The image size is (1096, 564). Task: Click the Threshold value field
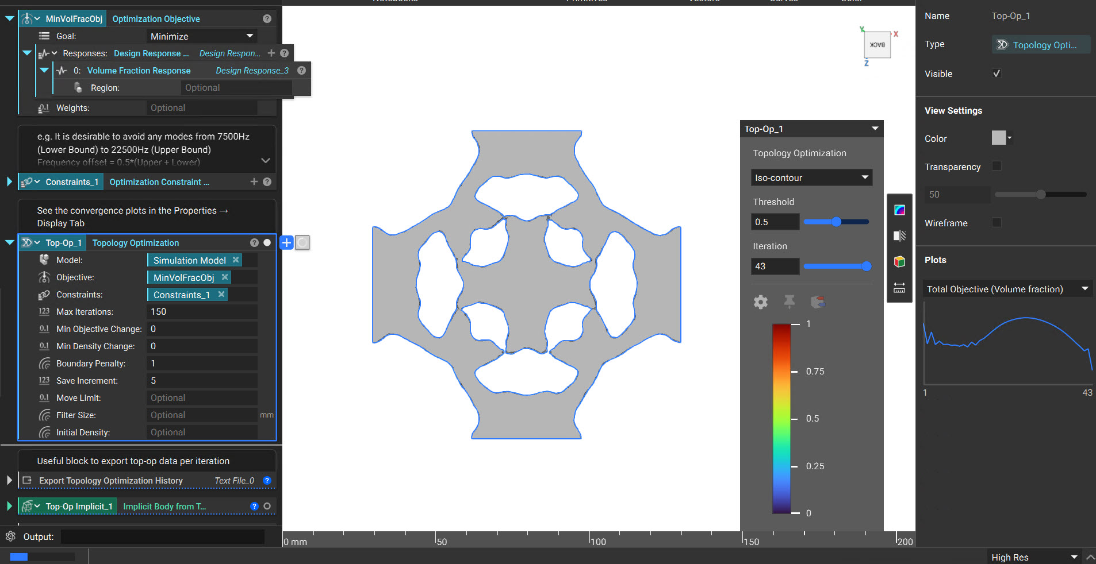pos(775,222)
